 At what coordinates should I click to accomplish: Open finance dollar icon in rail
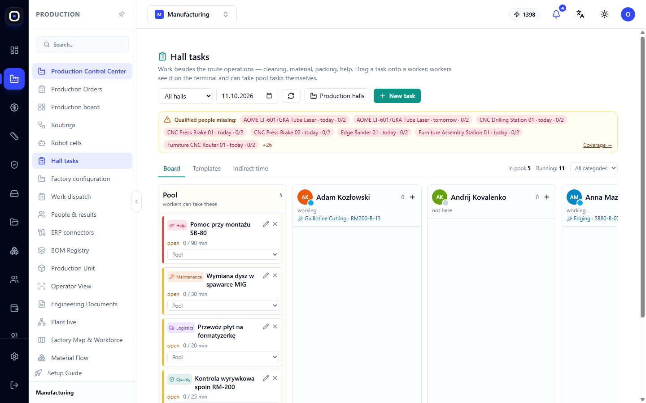[14, 107]
